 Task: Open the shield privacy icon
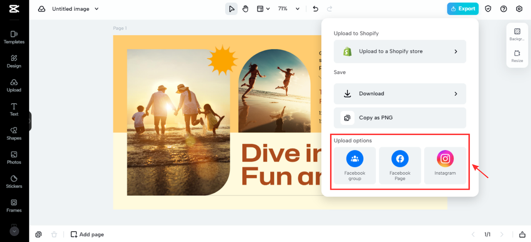click(488, 9)
